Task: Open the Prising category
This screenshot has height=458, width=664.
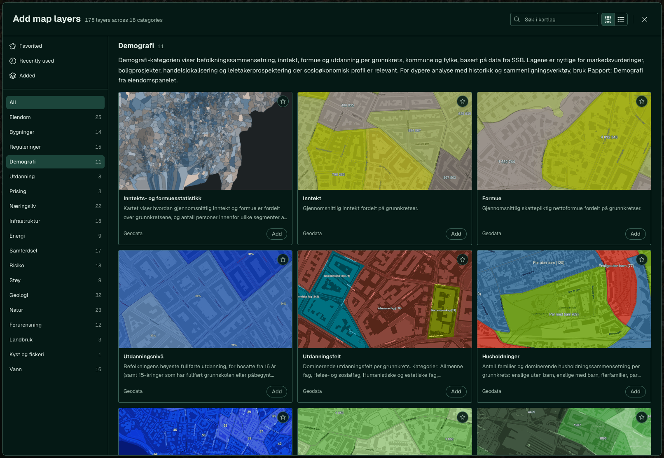Action: click(x=55, y=192)
